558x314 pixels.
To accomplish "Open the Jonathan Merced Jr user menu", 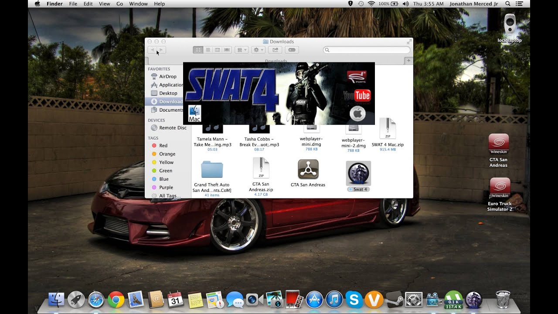I will [x=474, y=3].
